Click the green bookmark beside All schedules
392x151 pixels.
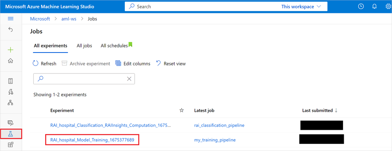[x=130, y=45]
